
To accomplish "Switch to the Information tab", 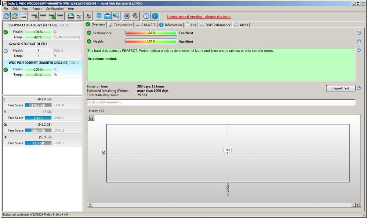I will click(x=171, y=25).
